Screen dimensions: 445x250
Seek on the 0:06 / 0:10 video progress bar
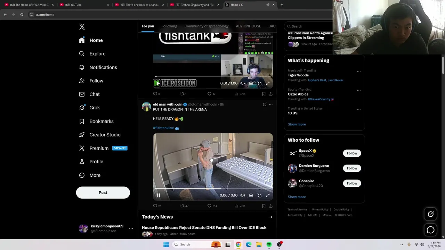pos(213,189)
